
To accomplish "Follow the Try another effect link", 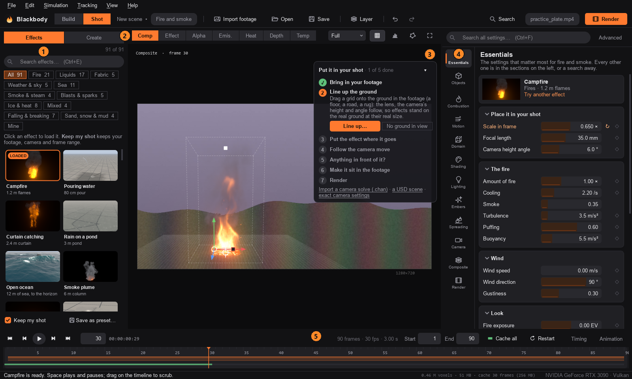I will (x=544, y=95).
